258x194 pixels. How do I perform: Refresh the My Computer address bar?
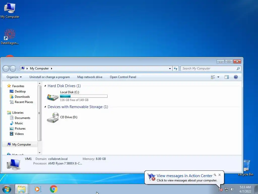(176, 68)
